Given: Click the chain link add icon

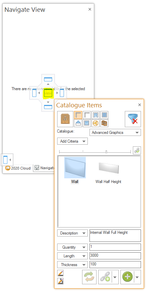Looking at the screenshot, I should [105, 277].
